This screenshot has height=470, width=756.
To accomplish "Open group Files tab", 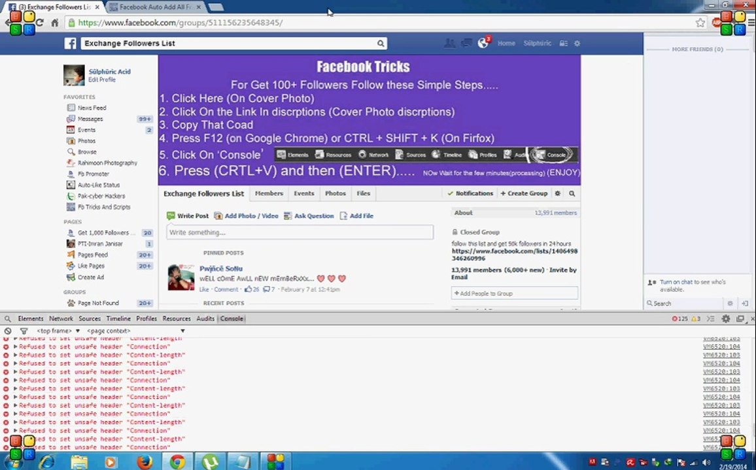I will (364, 193).
